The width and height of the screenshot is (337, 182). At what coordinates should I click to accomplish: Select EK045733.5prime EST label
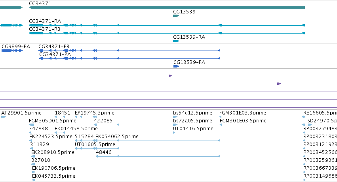pos(53,176)
